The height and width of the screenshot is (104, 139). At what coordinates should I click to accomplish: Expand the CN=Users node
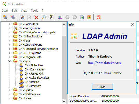click(10, 98)
